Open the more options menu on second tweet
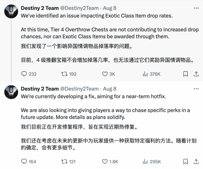The height and width of the screenshot is (169, 203). (196, 89)
